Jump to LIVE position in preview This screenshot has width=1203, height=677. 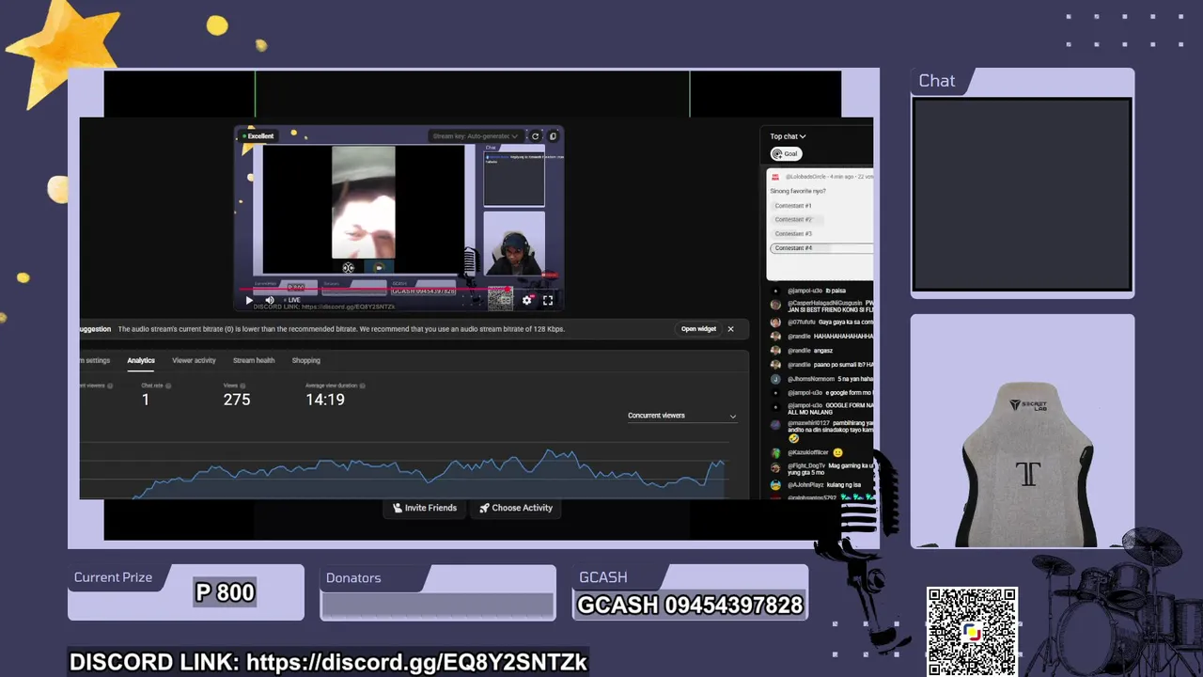[x=292, y=300]
